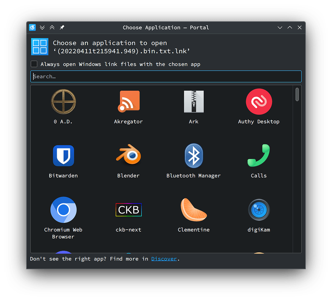
Task: Open the Discover link
Action: pos(164,259)
